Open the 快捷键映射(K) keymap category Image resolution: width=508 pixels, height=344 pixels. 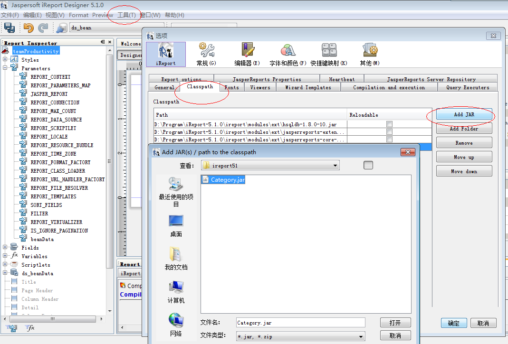(329, 55)
